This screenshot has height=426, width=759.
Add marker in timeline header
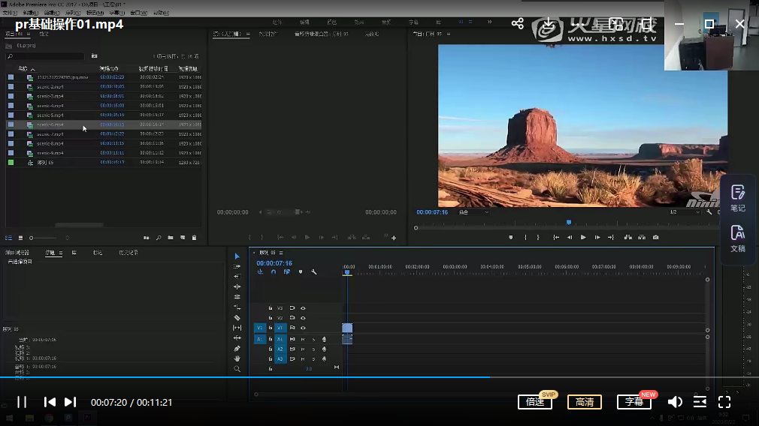(x=301, y=272)
